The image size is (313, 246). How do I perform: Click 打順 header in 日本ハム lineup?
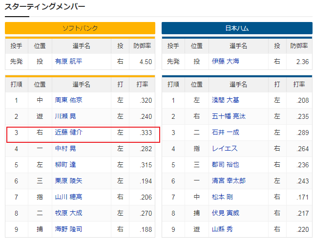tap(173, 85)
